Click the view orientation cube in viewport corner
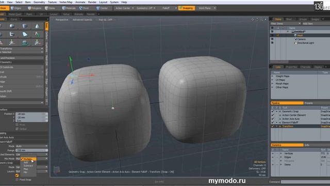 coord(56,169)
